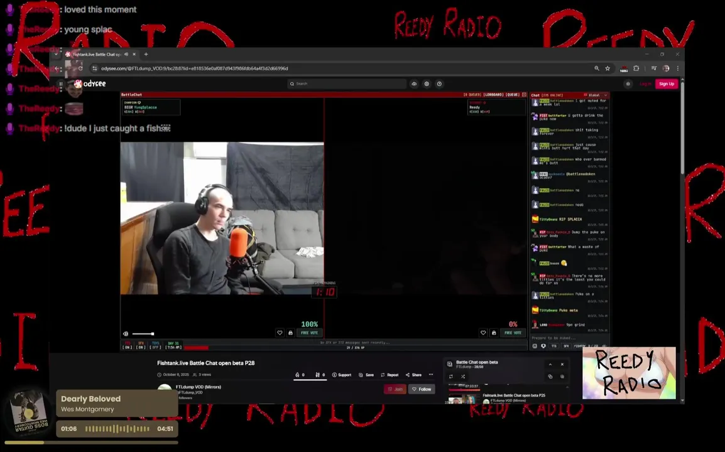
Task: Click the heart icon under 0% vote
Action: 483,333
